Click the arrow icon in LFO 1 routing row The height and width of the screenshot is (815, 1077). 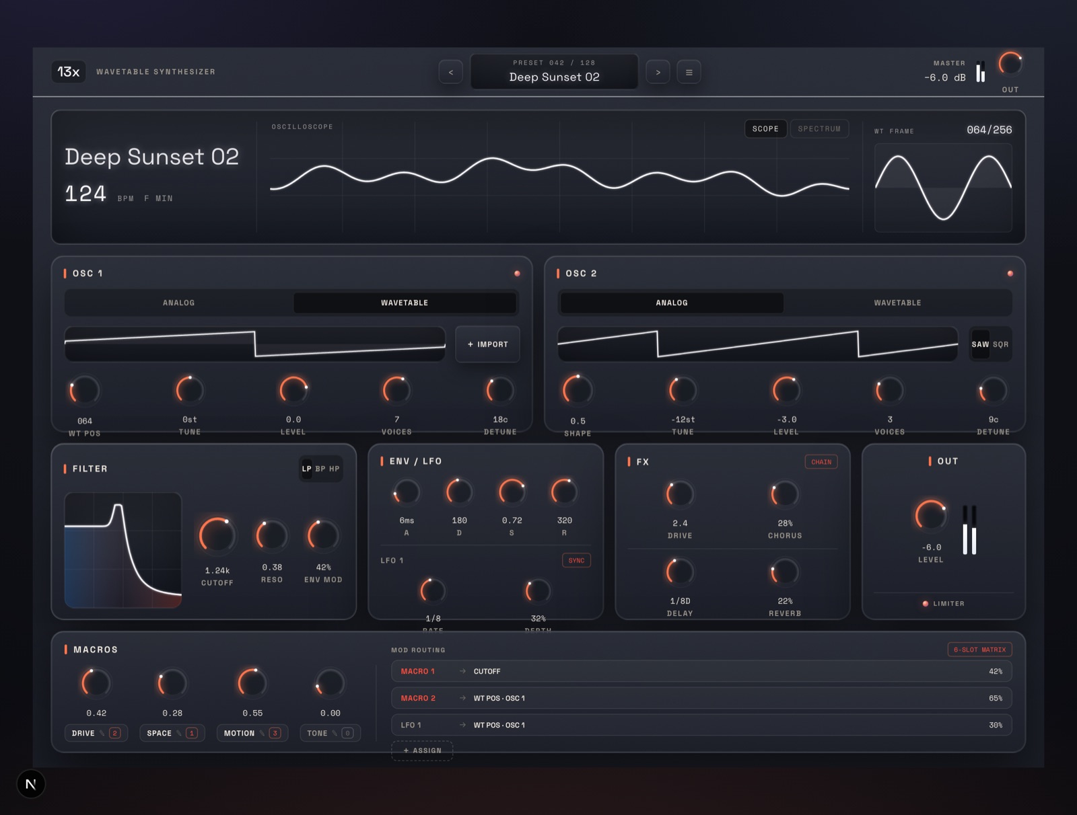coord(462,725)
